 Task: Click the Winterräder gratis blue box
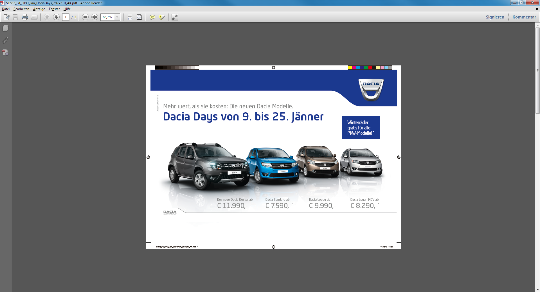pos(361,127)
